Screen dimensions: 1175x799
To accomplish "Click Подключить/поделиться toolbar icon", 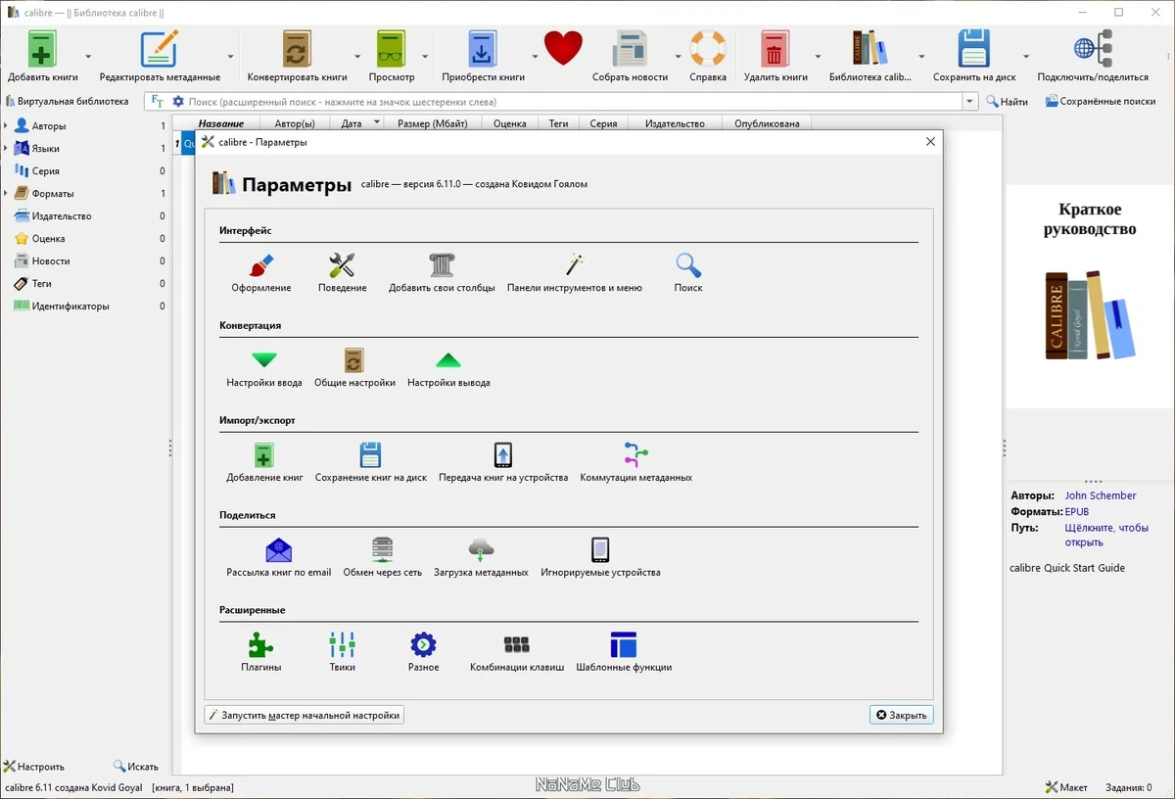I will (x=1093, y=56).
